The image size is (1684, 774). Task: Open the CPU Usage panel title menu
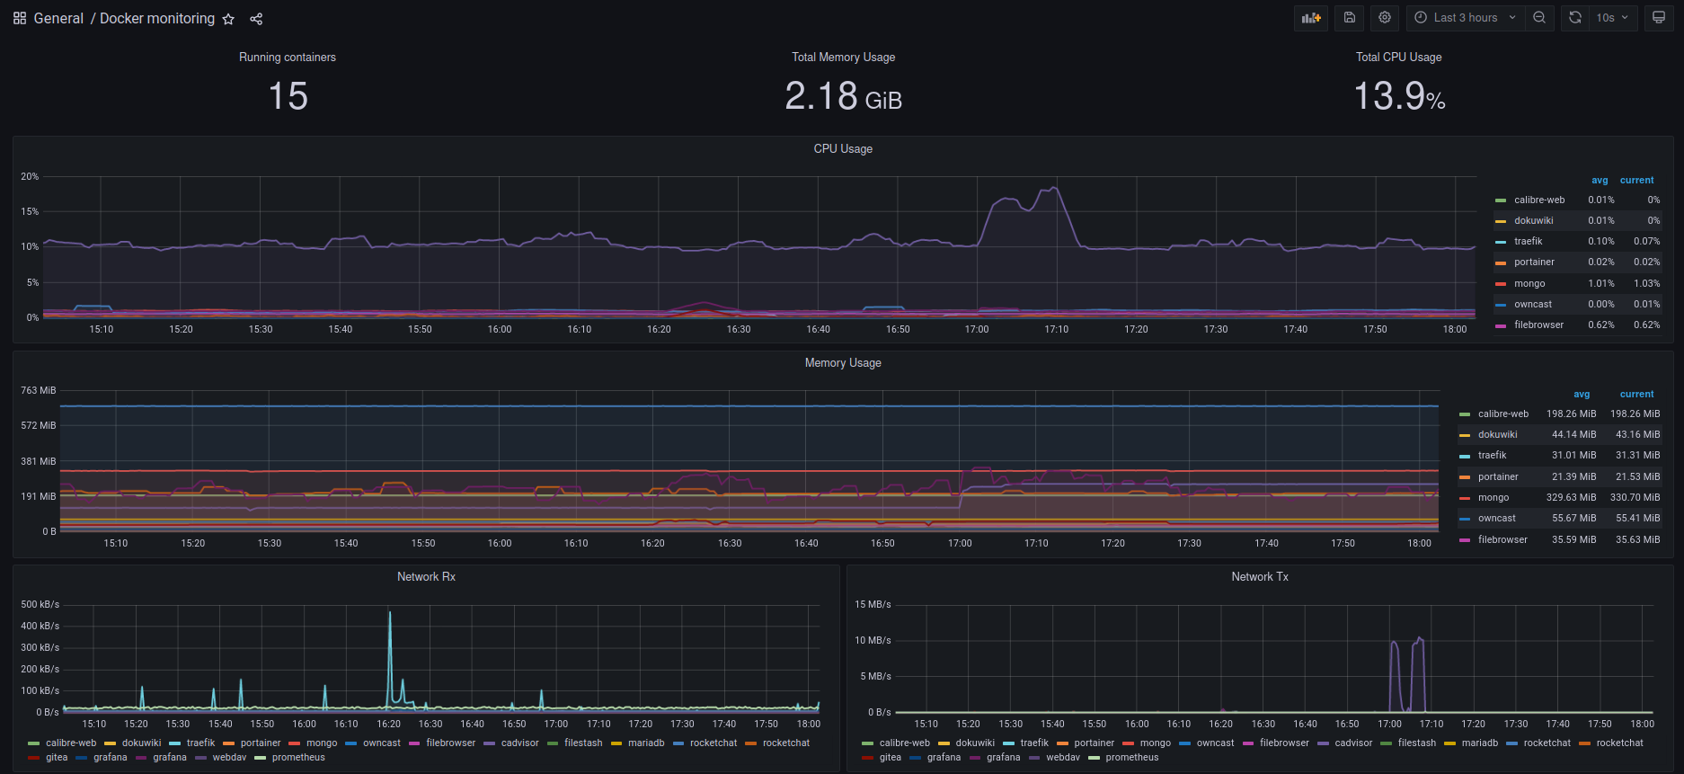tap(842, 149)
